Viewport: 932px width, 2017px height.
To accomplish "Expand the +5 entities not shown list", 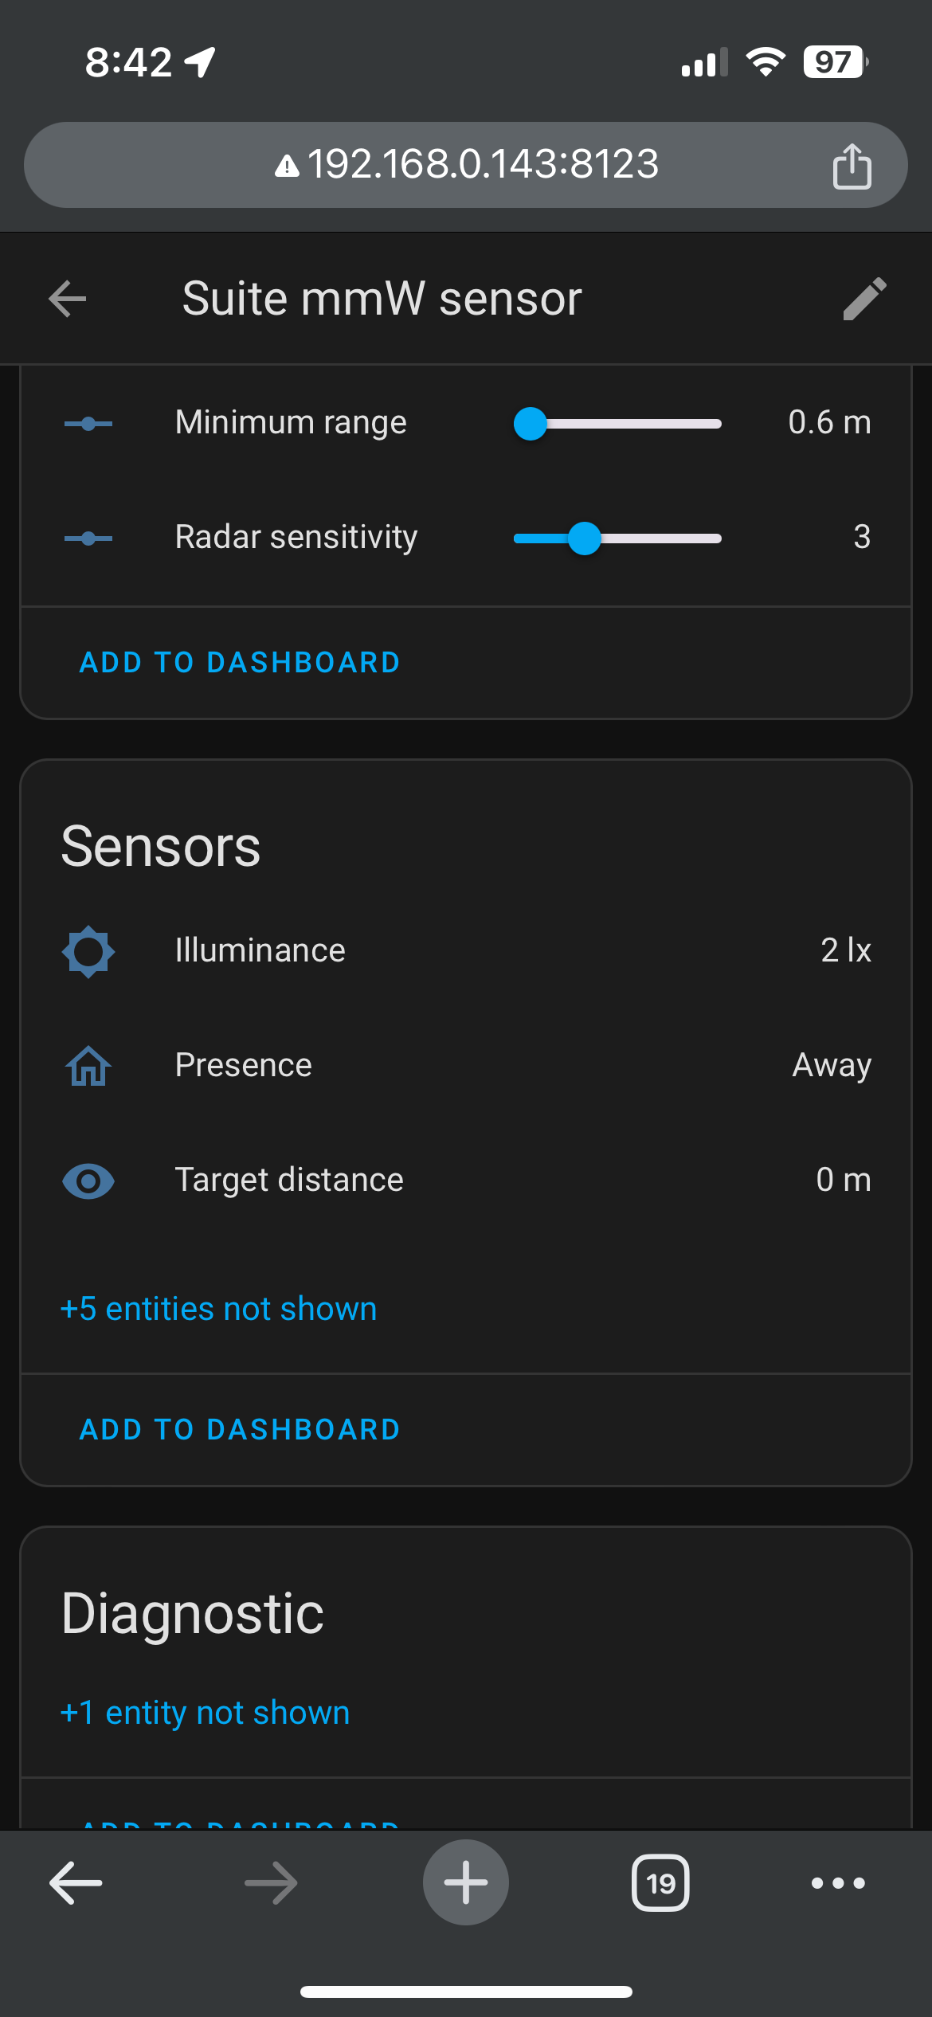I will point(219,1309).
